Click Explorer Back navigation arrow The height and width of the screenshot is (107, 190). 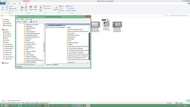tap(2, 15)
